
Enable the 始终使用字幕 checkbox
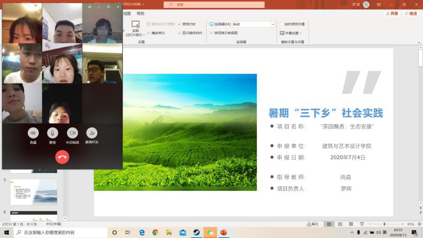tap(282, 24)
